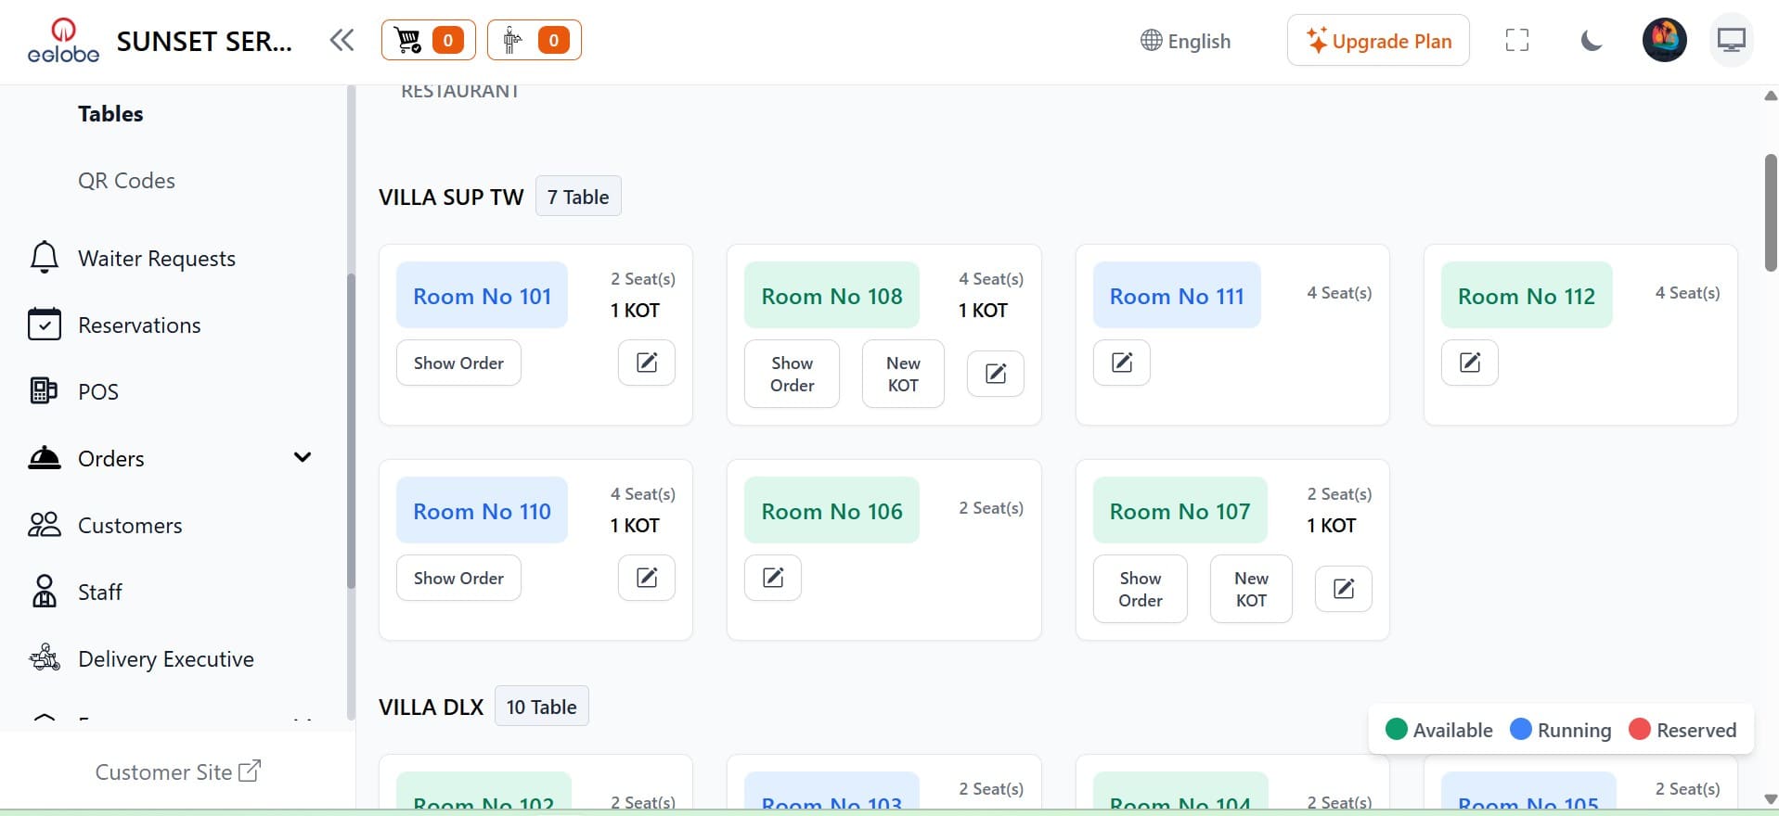Screen dimensions: 1779x816
Task: Edit Room No 101 table
Action: [647, 363]
